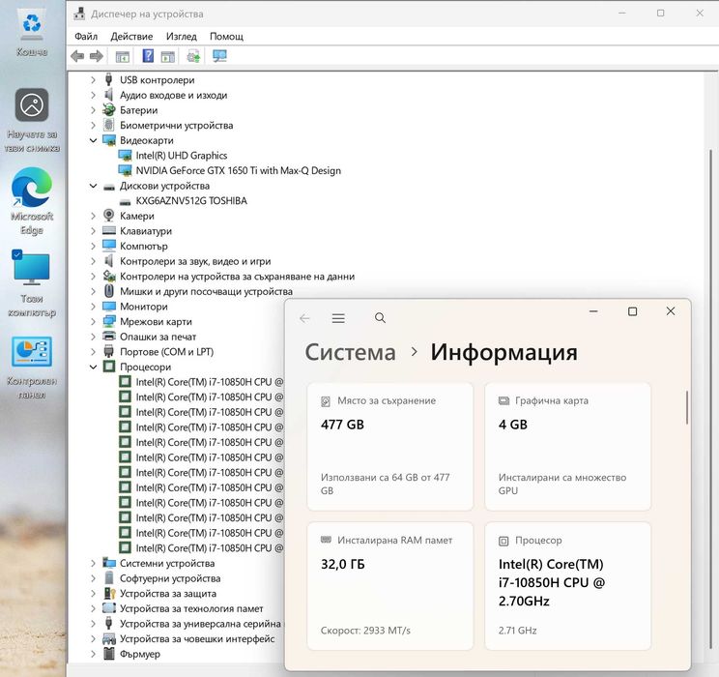
Task: Select Контролери за звук, видео и игри
Action: pyautogui.click(x=195, y=261)
